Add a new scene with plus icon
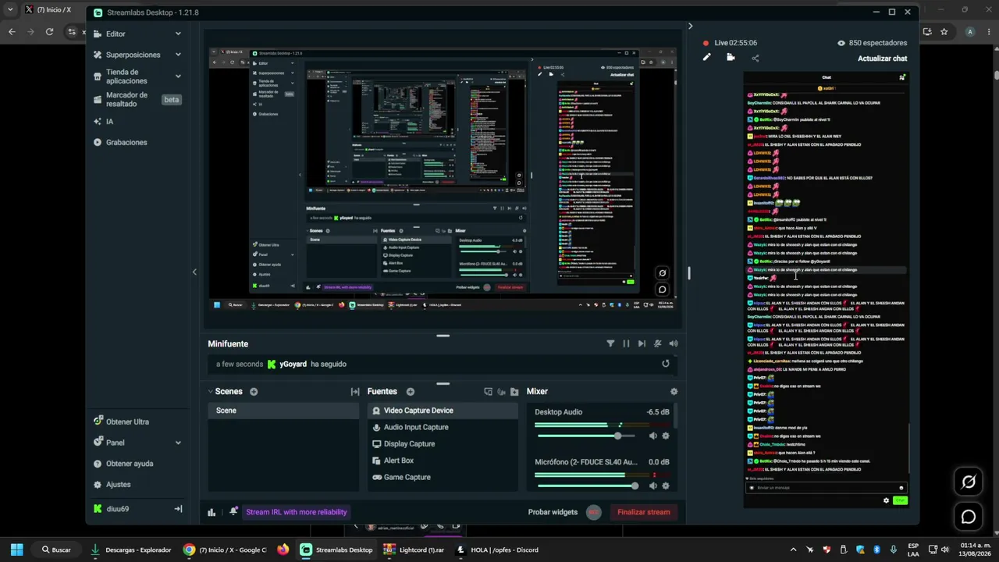999x562 pixels. 254,392
